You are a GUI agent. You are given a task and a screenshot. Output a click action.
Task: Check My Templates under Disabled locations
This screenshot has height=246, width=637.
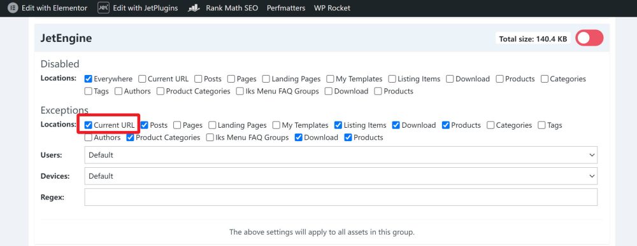click(330, 79)
